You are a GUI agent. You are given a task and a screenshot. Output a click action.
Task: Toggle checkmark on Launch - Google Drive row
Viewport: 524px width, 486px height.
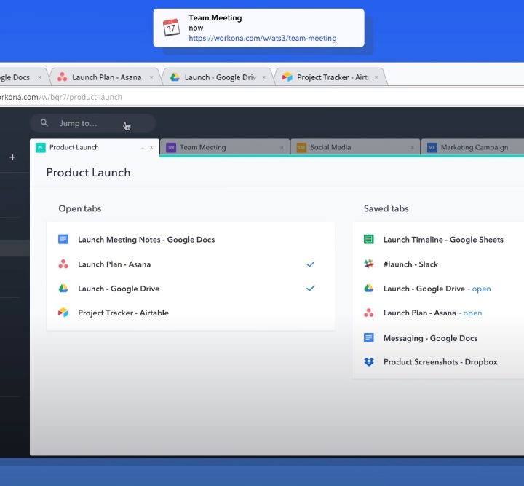point(311,288)
